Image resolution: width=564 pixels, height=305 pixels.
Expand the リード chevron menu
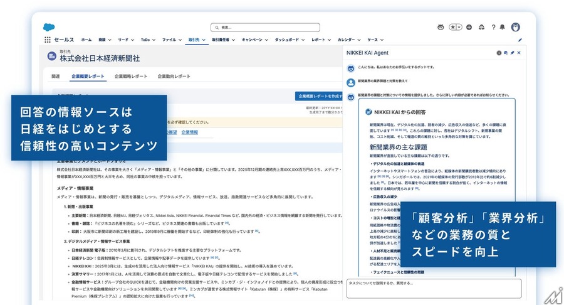coord(132,40)
